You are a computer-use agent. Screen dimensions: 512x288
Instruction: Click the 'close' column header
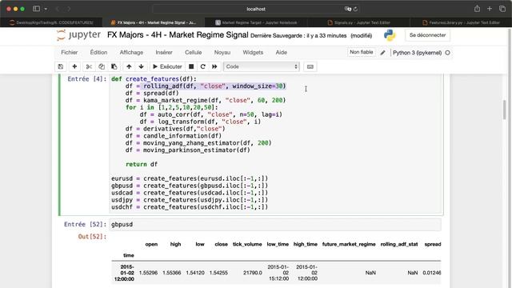(x=221, y=244)
